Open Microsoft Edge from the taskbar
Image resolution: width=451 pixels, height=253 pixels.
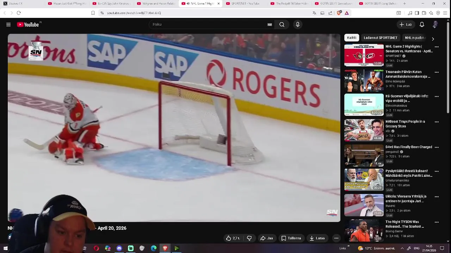click(x=154, y=248)
